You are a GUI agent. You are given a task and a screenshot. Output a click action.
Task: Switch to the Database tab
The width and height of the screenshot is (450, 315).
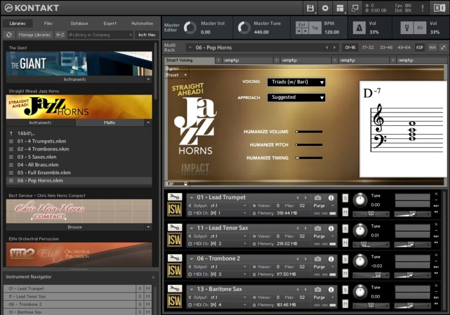79,24
